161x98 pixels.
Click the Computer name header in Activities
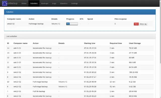[x=14, y=19]
